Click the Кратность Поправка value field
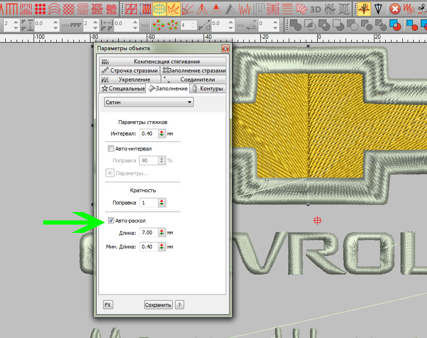This screenshot has height=338, width=427. (149, 203)
